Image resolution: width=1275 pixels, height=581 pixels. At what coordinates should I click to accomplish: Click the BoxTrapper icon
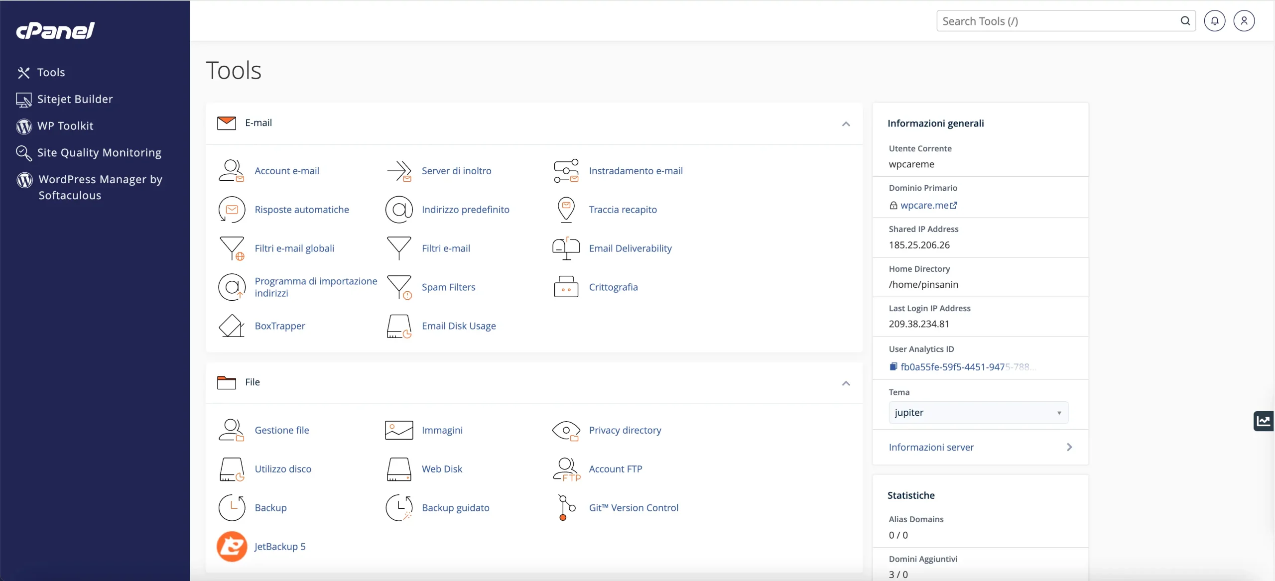pyautogui.click(x=232, y=326)
